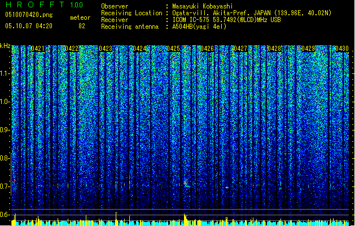This screenshot has height=226, width=355.
Task: Select the filename 0510070420.png
Action: click(29, 15)
